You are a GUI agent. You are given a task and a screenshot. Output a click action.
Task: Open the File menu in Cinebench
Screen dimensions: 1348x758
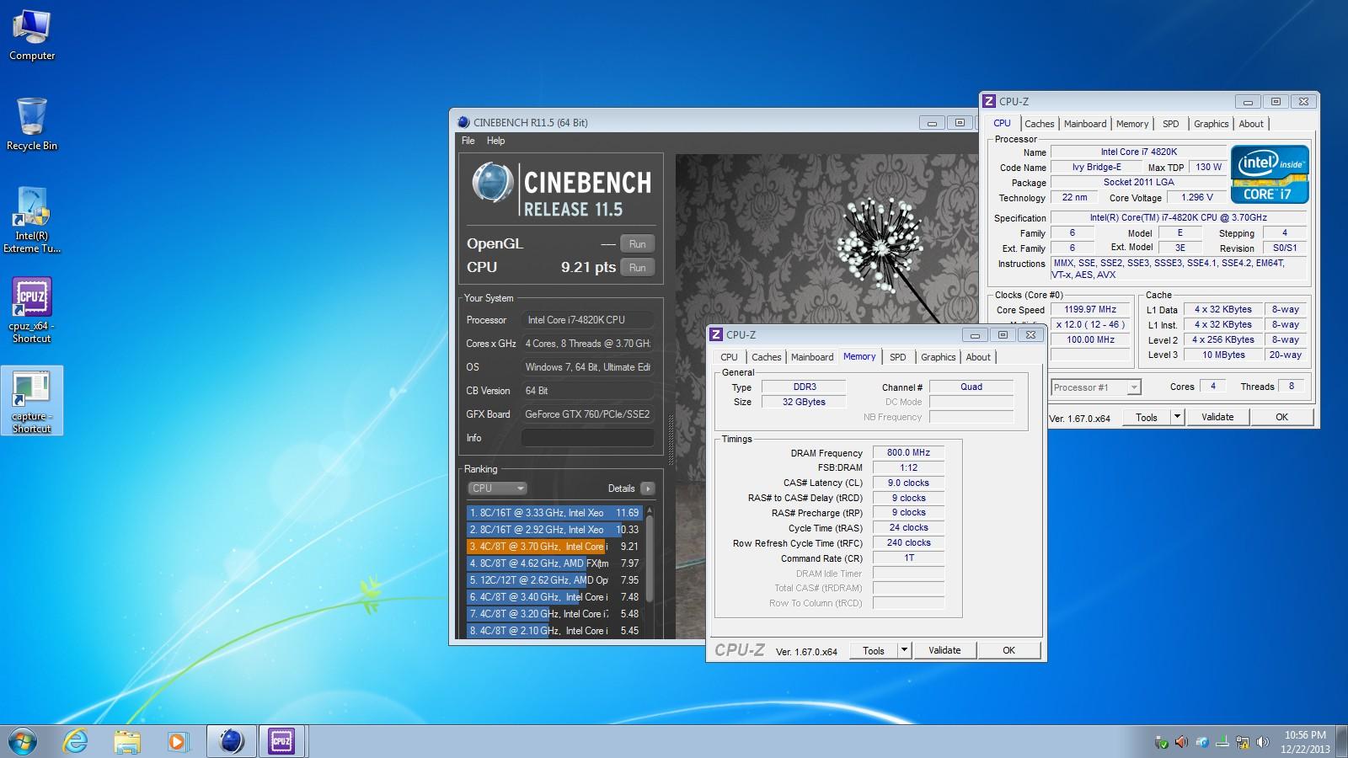click(468, 141)
